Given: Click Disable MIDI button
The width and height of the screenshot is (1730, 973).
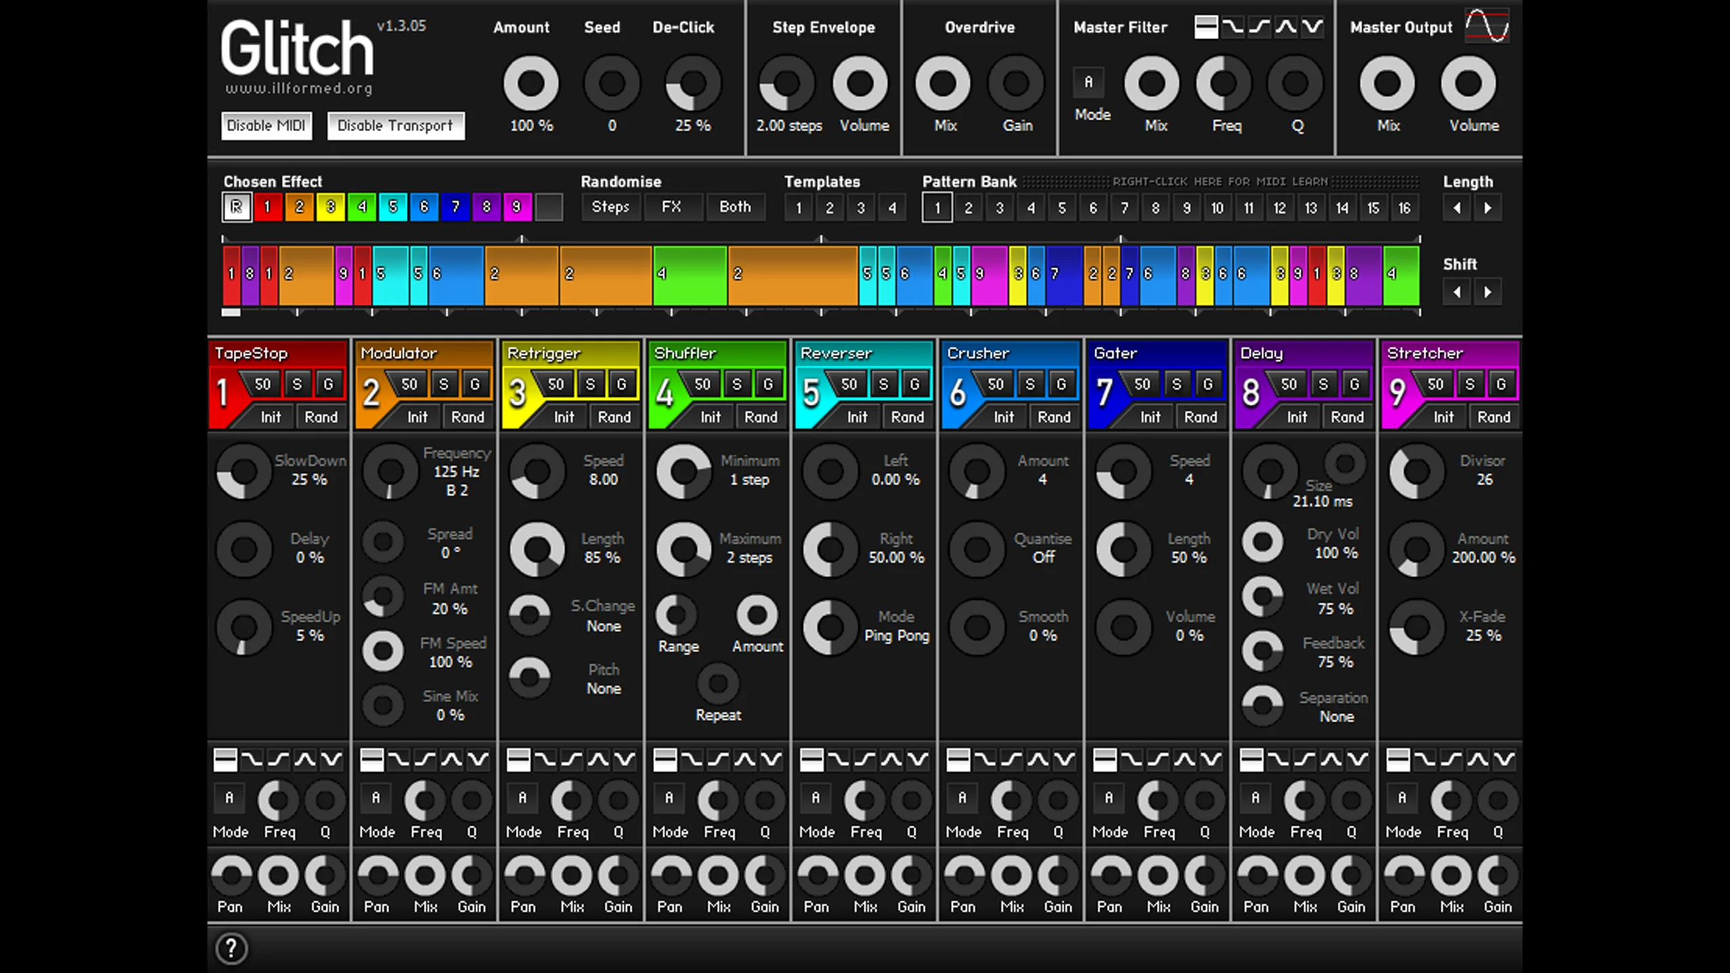Looking at the screenshot, I should pyautogui.click(x=266, y=126).
